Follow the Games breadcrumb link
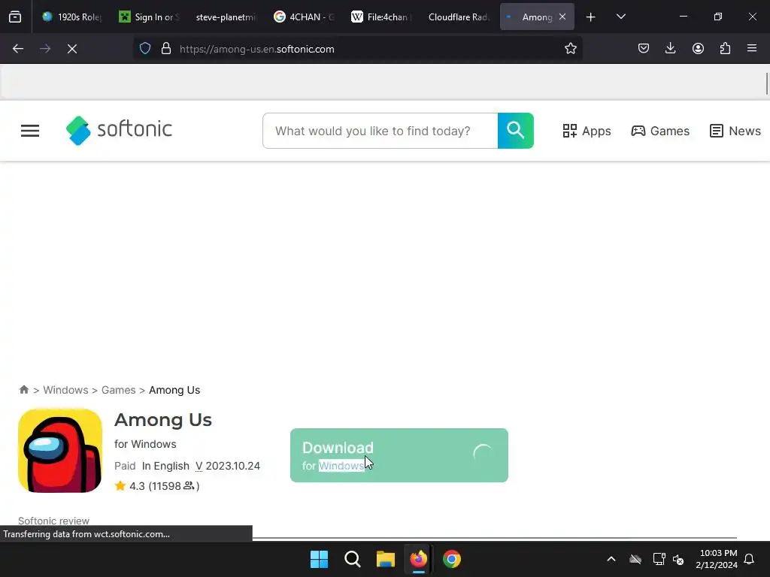This screenshot has width=770, height=577. (x=118, y=390)
